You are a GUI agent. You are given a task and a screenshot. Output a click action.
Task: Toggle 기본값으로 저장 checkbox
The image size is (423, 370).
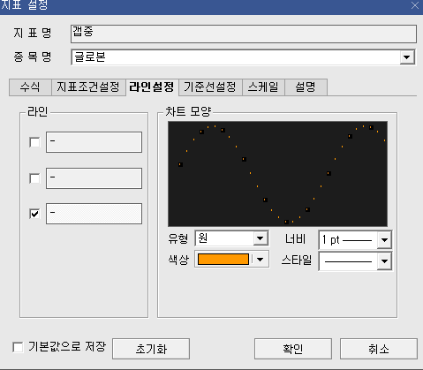pos(18,347)
